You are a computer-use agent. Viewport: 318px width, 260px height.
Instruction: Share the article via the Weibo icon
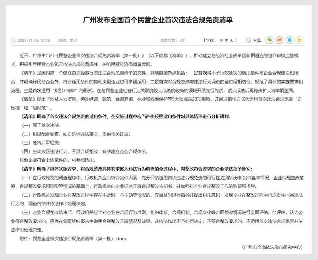click(279, 40)
